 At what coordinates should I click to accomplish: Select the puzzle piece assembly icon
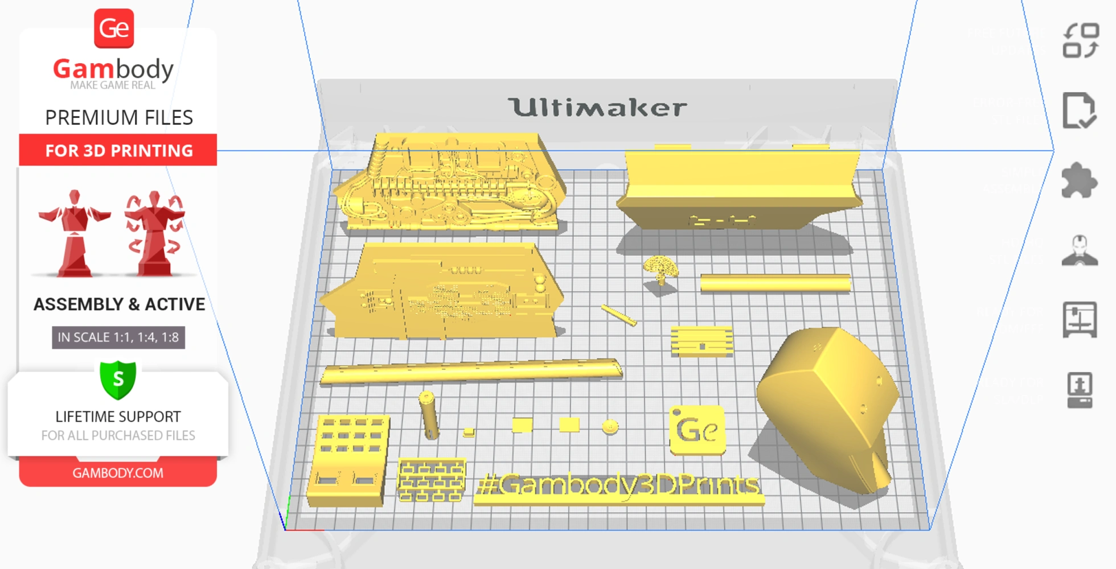click(1079, 181)
